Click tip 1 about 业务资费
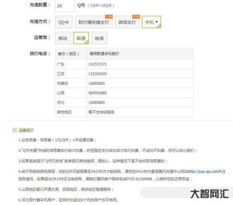233x205 pixels. coord(57,140)
